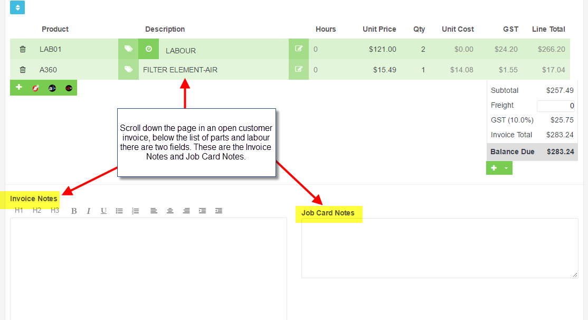
Task: Click the Hours value on A360 row
Action: [315, 70]
